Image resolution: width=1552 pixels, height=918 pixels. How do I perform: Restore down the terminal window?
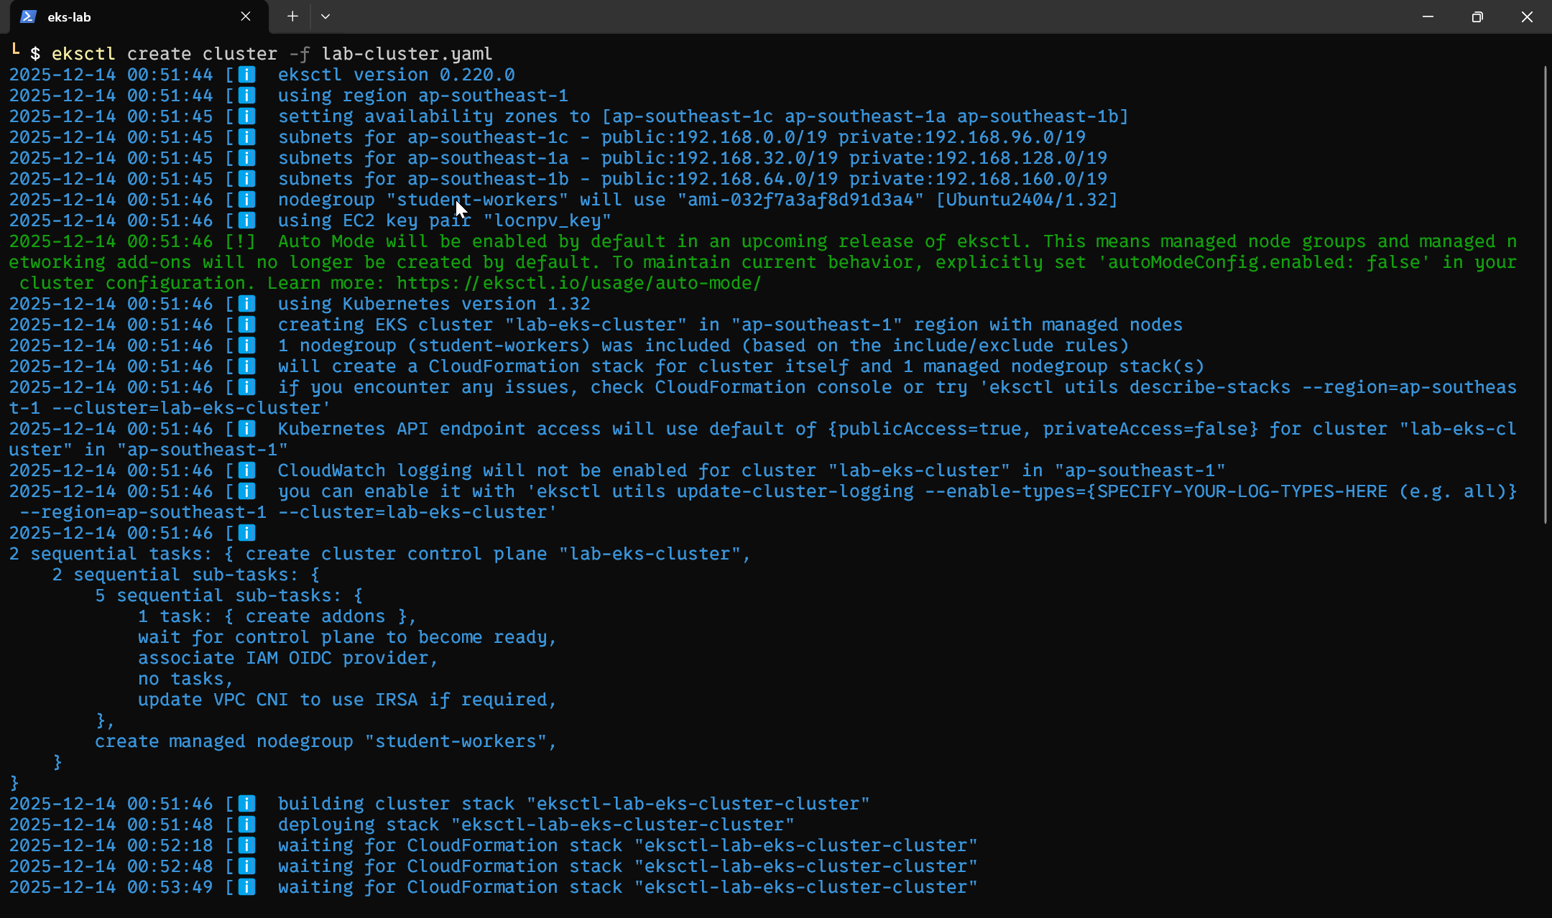[1477, 17]
